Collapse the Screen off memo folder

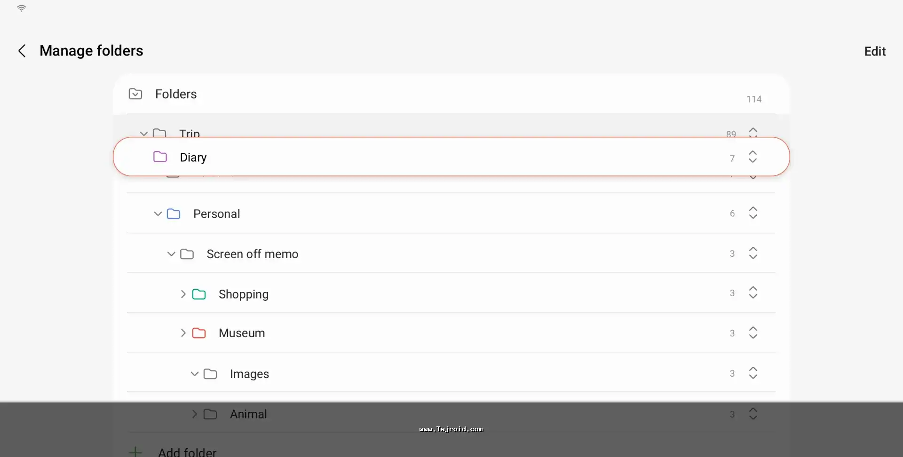171,254
